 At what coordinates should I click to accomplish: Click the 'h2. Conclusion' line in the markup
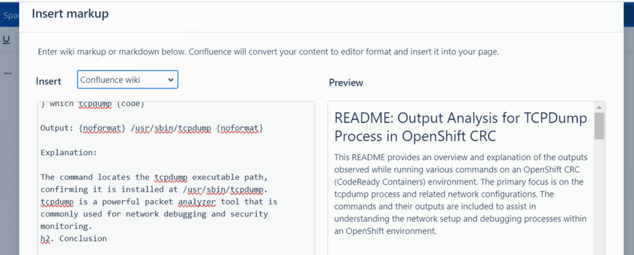pos(74,238)
